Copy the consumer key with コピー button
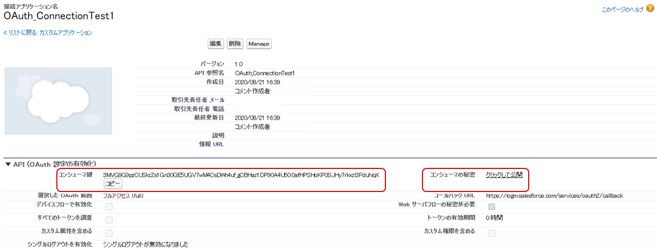Image resolution: width=657 pixels, height=251 pixels. point(113,183)
